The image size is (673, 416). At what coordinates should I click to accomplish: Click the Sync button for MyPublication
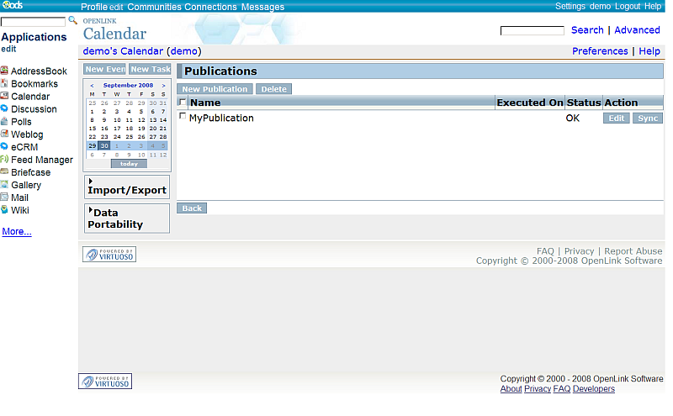click(648, 118)
